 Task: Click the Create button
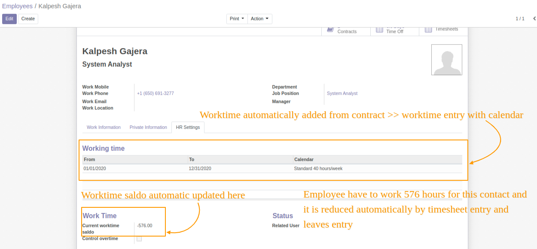click(28, 19)
